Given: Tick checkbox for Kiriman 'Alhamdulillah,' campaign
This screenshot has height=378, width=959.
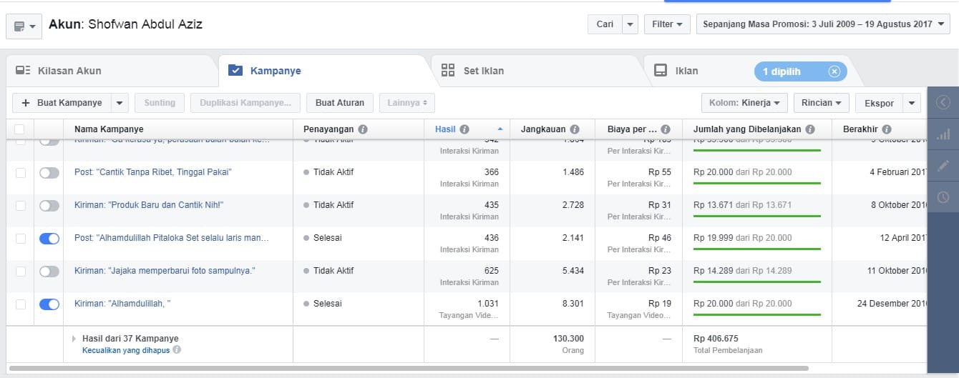Looking at the screenshot, I should (21, 304).
